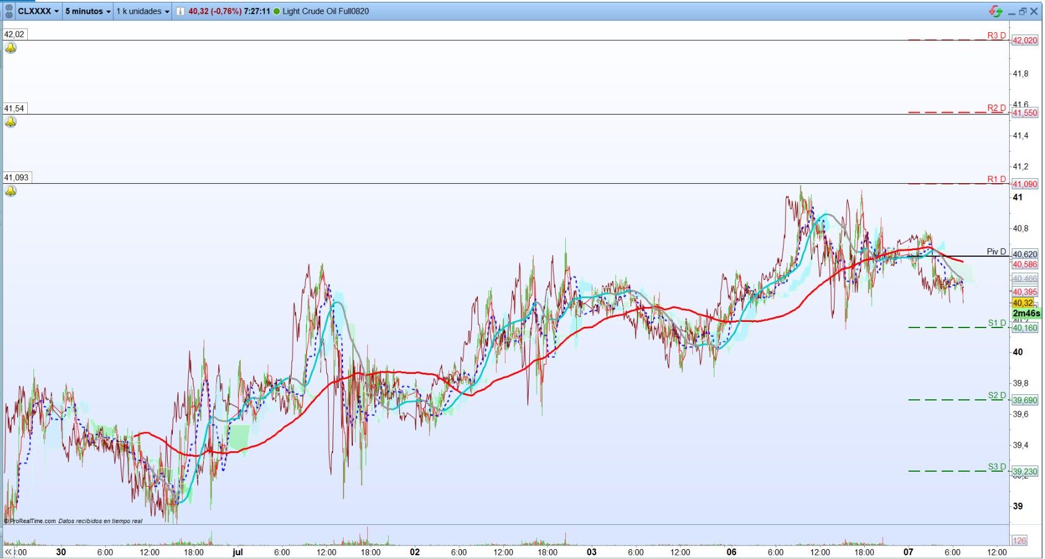This screenshot has height=559, width=1045.
Task: Click the 40,586 red price tag
Action: click(x=1025, y=264)
